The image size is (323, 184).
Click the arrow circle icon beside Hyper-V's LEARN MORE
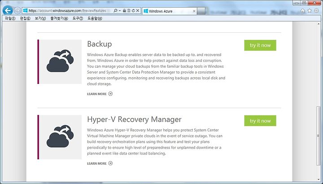click(x=110, y=163)
